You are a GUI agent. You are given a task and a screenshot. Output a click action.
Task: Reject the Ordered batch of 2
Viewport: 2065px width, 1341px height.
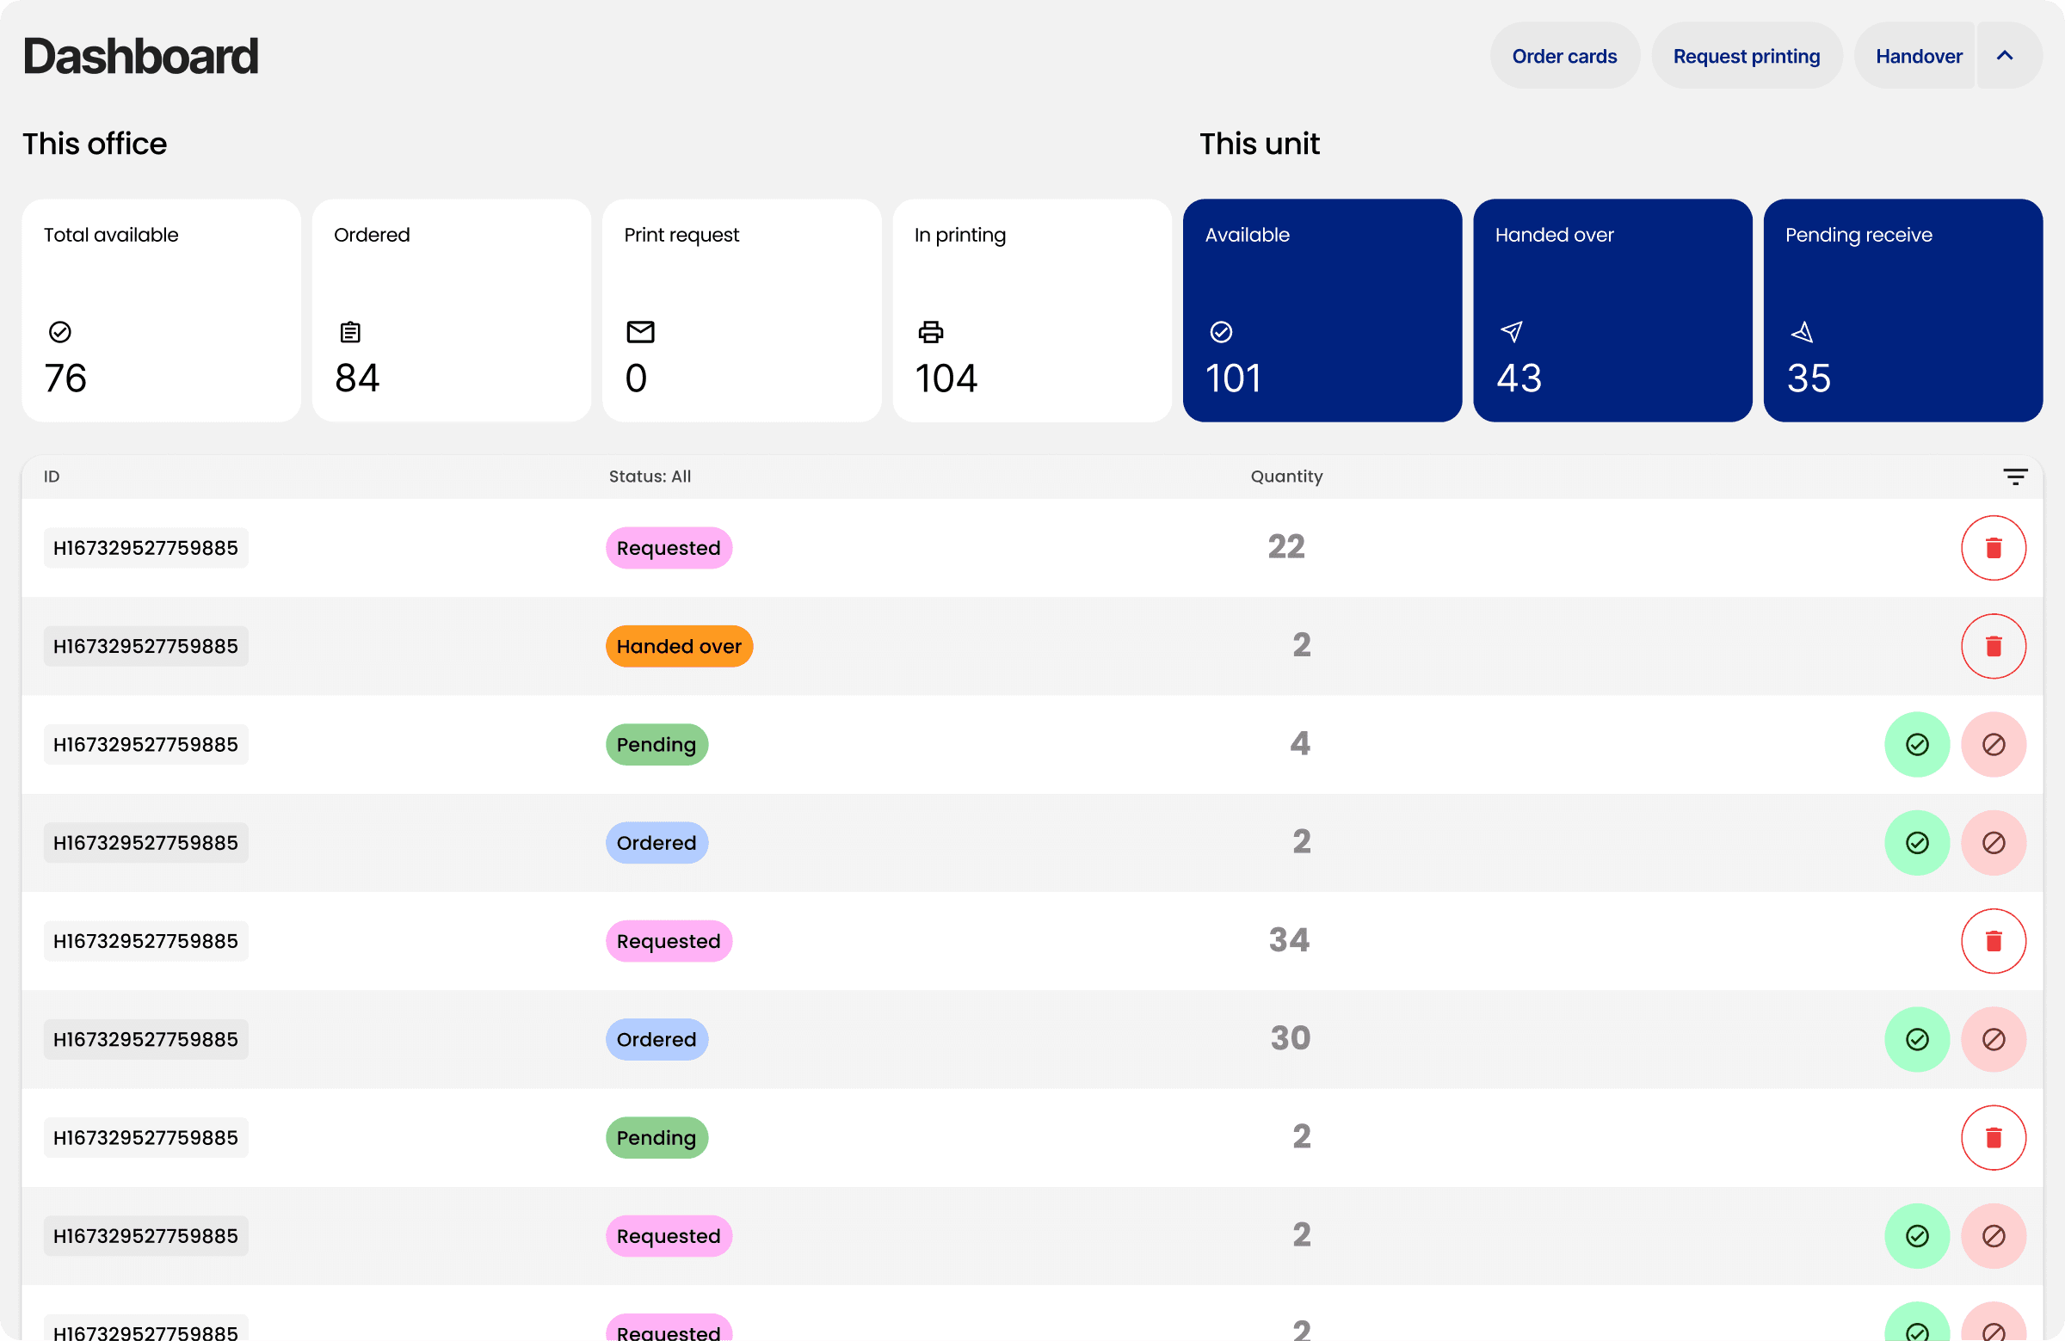coord(1993,842)
